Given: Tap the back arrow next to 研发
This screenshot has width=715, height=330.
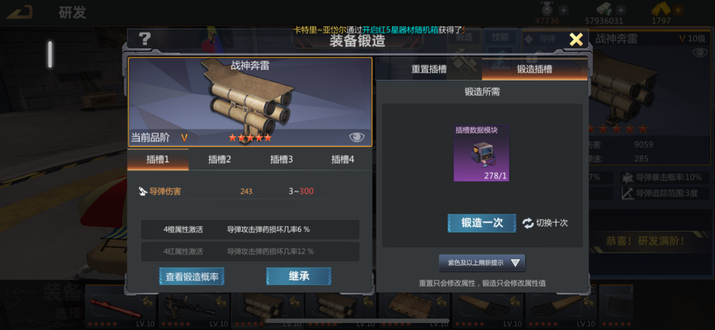Looking at the screenshot, I should coord(20,12).
